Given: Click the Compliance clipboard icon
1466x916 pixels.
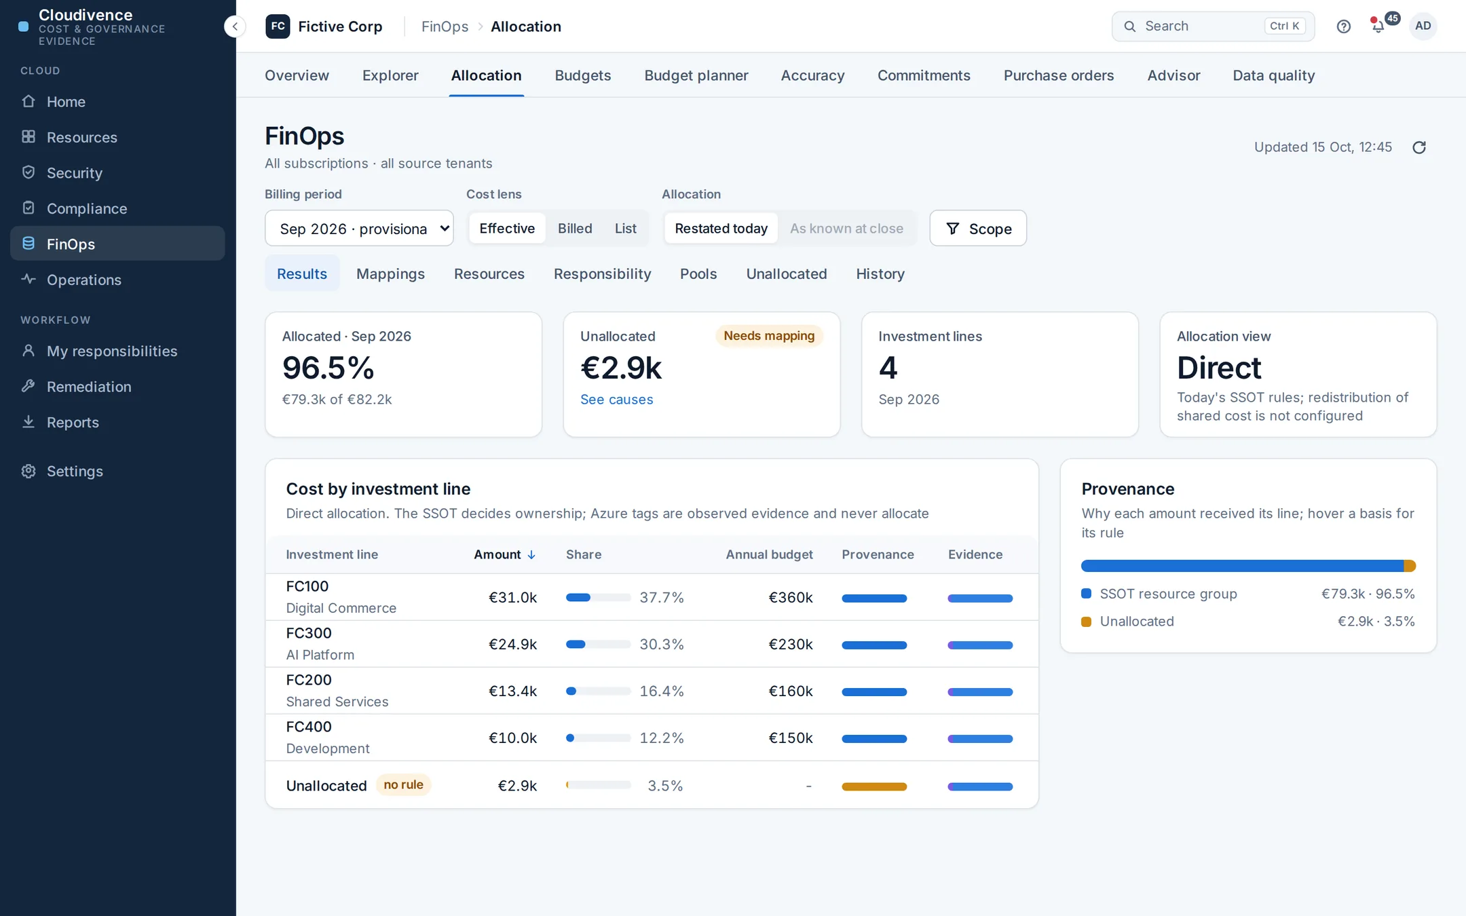Looking at the screenshot, I should click(x=29, y=208).
